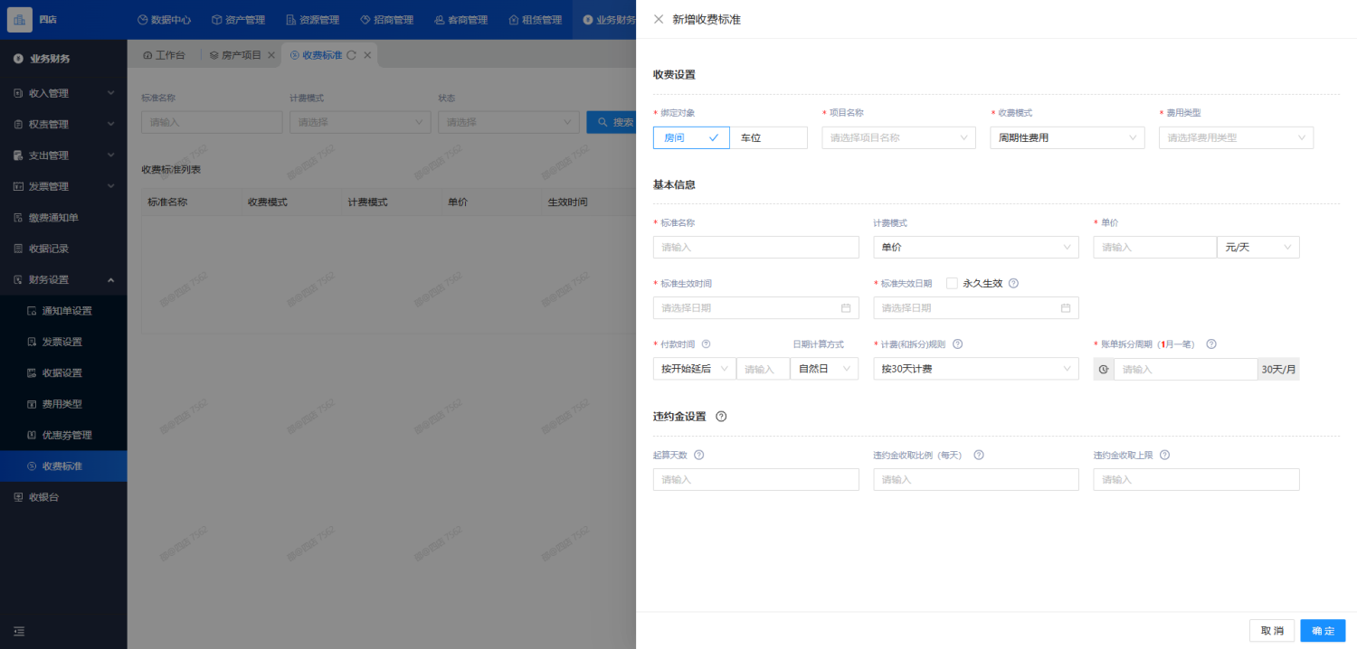Open the 计费模式 filter dropdown in list page
1357x649 pixels.
click(x=360, y=122)
